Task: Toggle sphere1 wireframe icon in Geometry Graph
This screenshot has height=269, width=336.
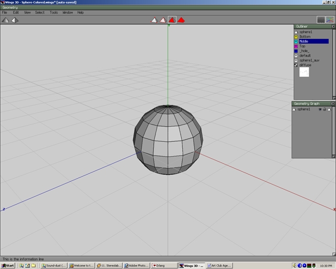Action: (329, 109)
